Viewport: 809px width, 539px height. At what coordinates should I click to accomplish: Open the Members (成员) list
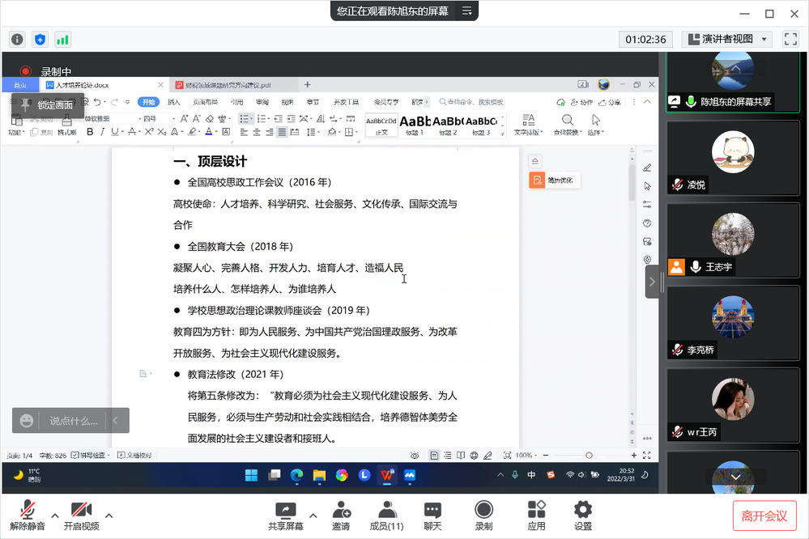pos(386,516)
